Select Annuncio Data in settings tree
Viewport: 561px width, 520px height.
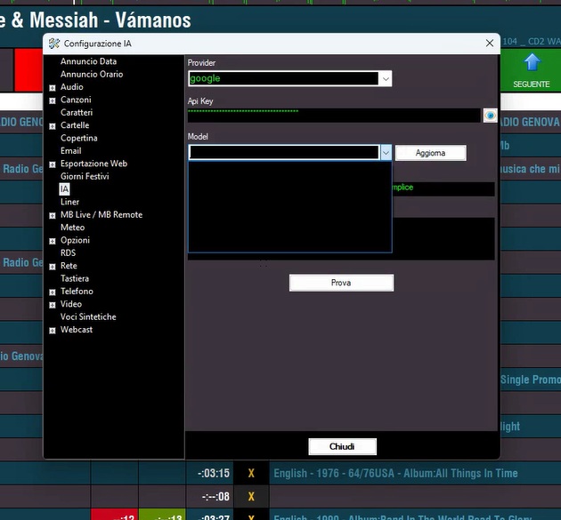88,61
